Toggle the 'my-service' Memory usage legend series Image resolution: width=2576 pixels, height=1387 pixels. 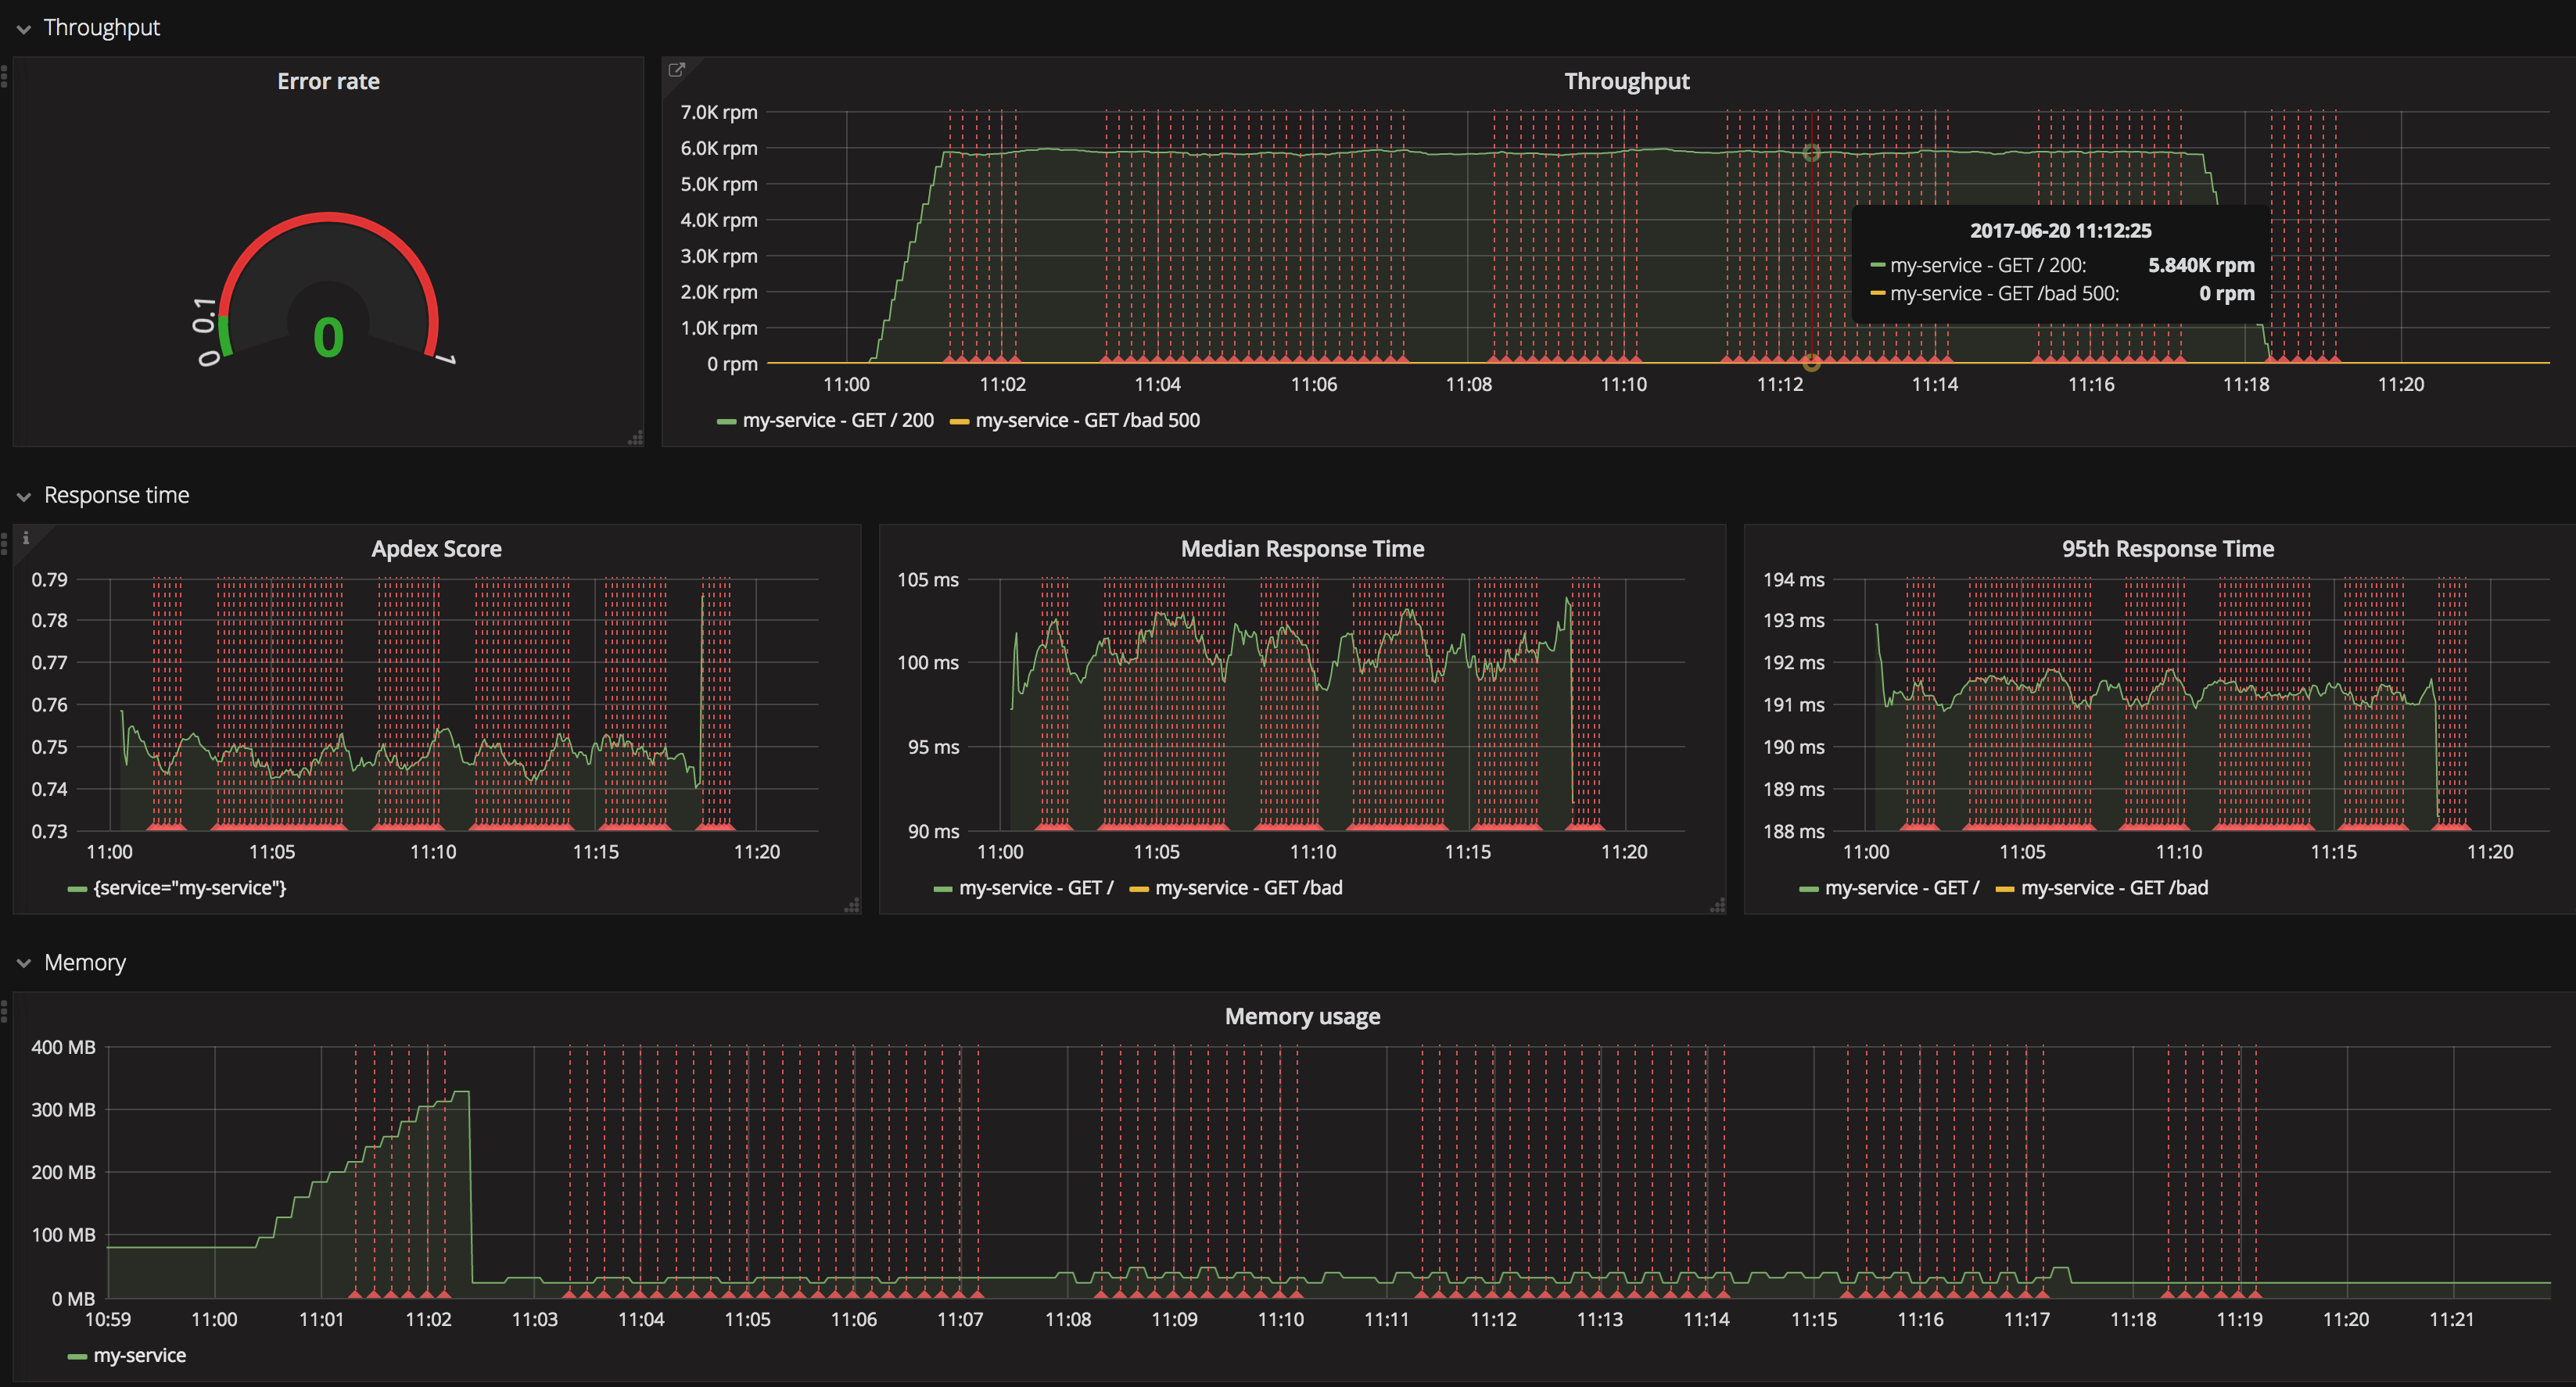pos(140,1355)
